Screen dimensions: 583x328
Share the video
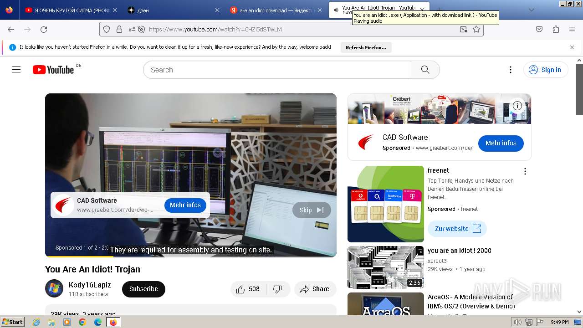[x=315, y=289]
